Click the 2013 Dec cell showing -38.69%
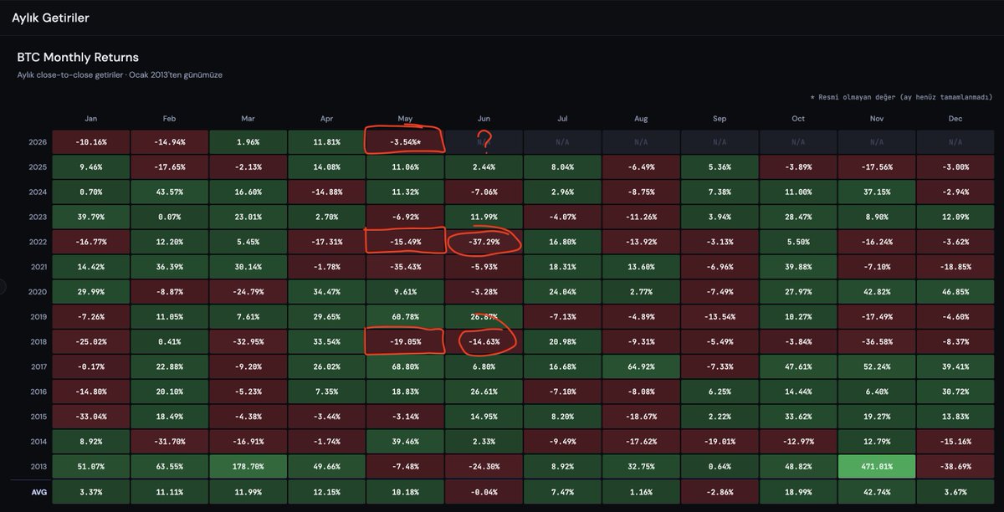Screen dimensions: 1004x512 pyautogui.click(x=955, y=466)
